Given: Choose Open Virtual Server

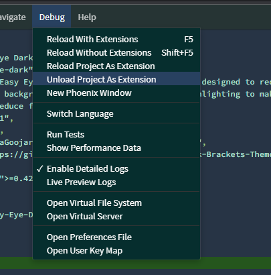Looking at the screenshot, I should coord(116,217).
